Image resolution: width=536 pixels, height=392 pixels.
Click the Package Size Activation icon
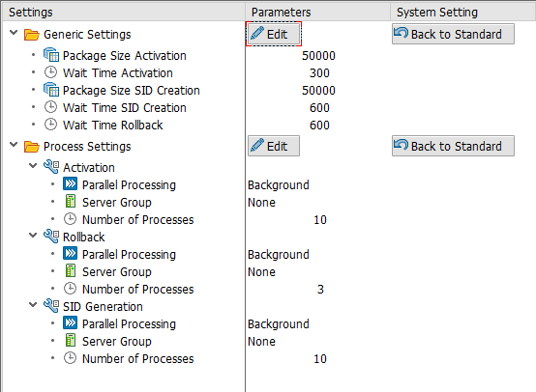51,55
